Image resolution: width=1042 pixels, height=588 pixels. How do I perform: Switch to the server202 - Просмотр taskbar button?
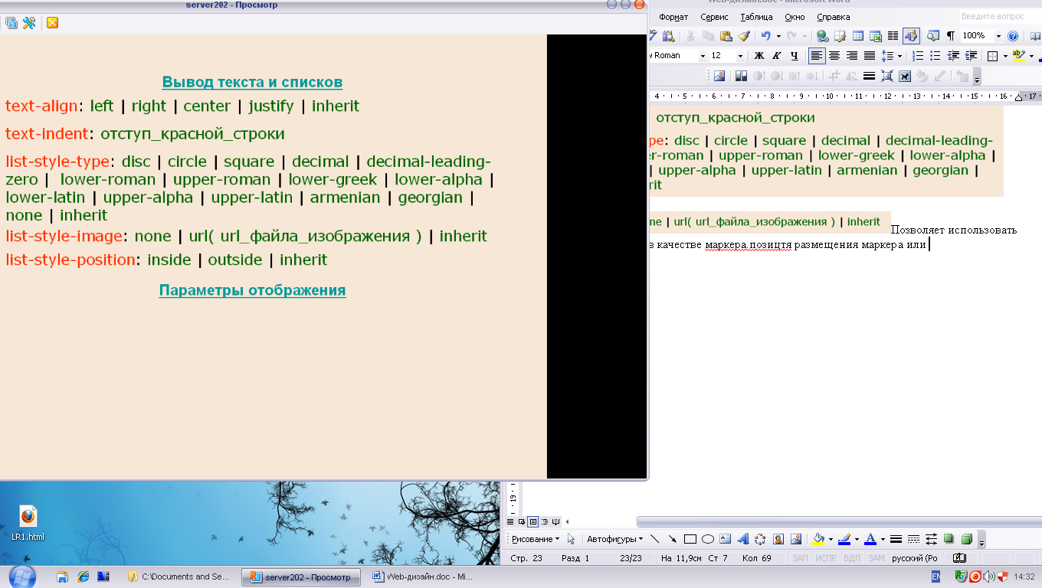pyautogui.click(x=302, y=577)
